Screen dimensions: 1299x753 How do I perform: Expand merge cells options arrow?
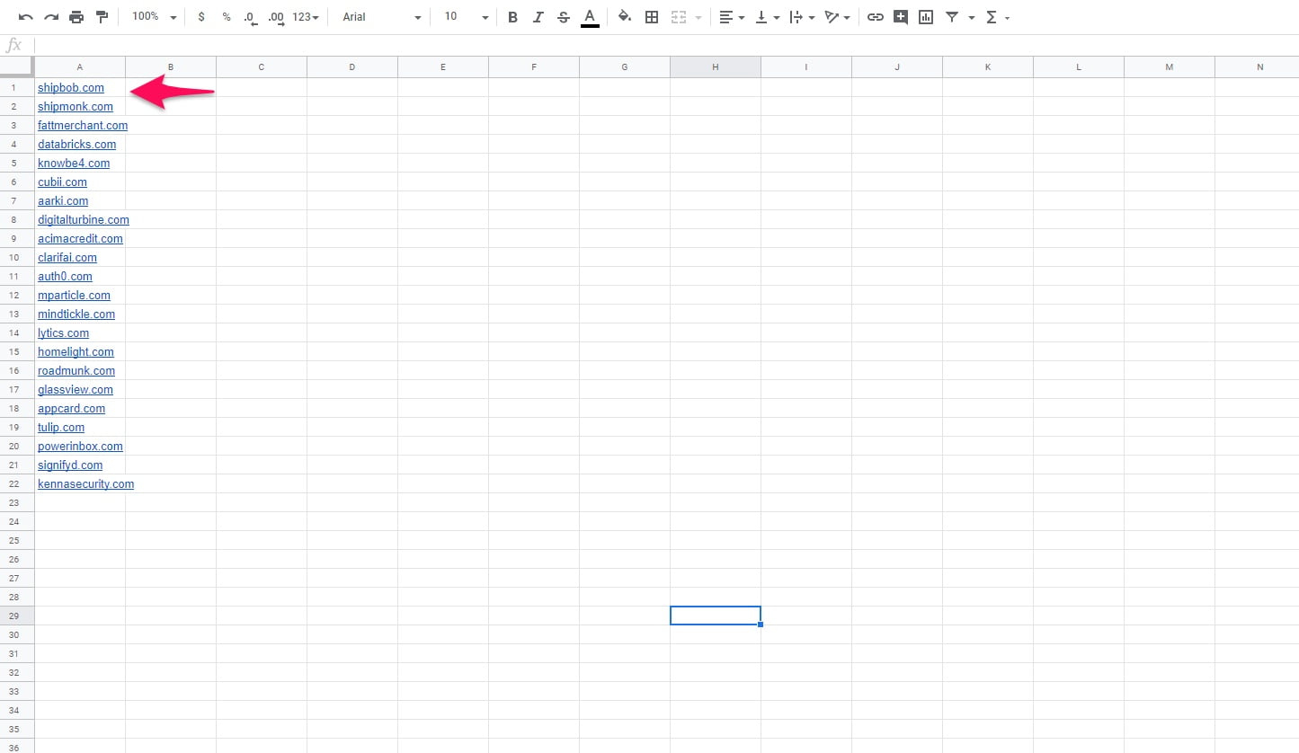[x=698, y=18]
